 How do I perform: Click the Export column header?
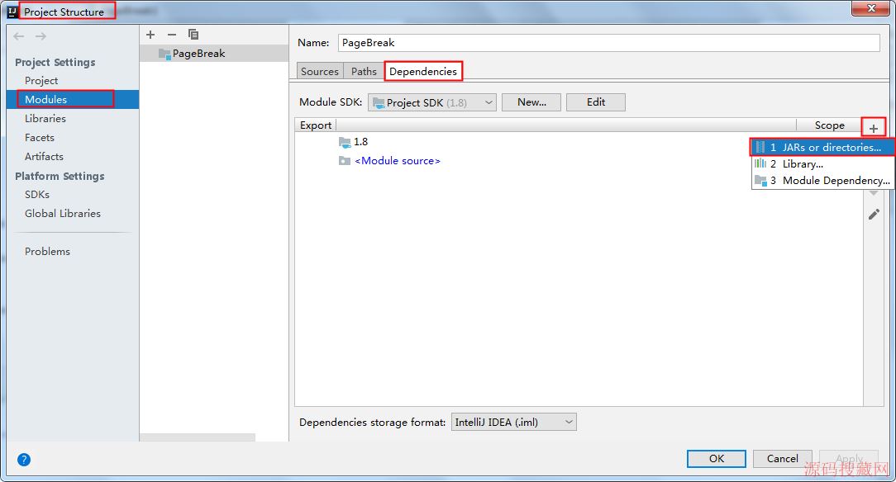click(316, 125)
